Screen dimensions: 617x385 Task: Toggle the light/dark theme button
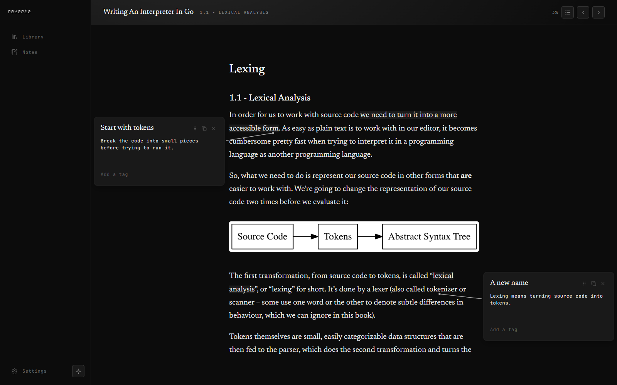(78, 371)
